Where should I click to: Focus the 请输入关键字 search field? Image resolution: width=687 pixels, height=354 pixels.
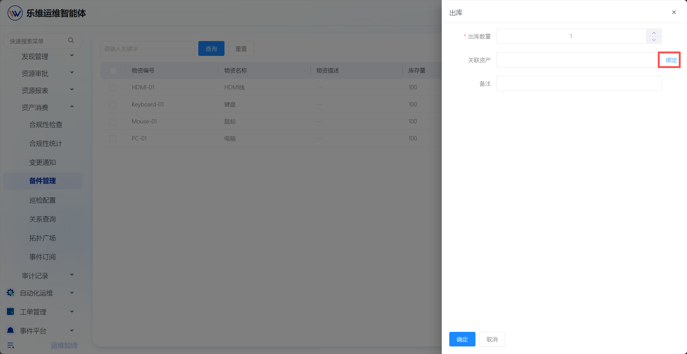(x=147, y=49)
